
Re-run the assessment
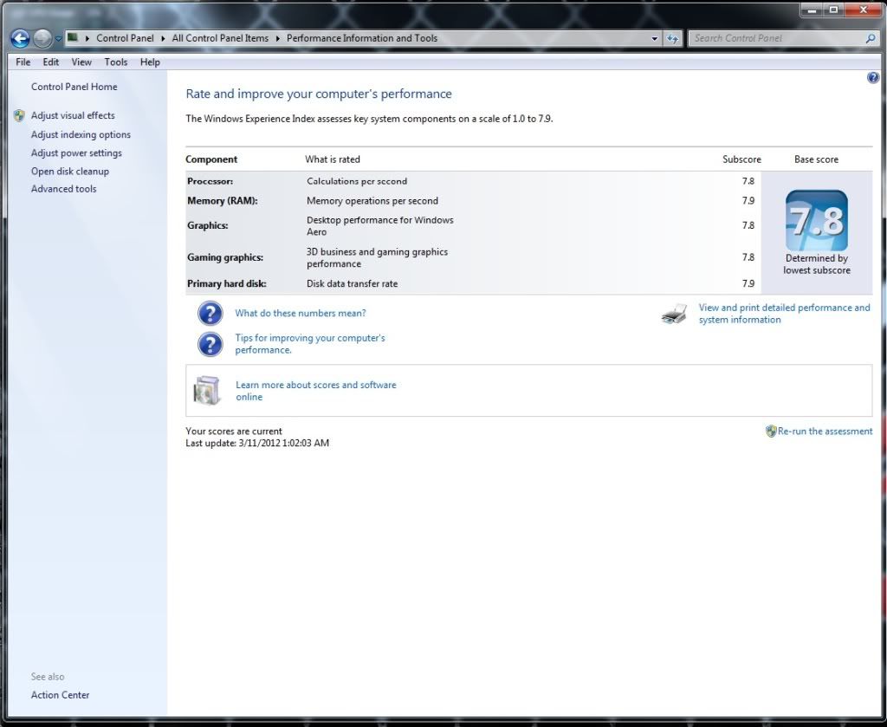coord(825,432)
